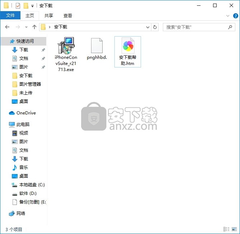Open Explorer help question mark icon
This screenshot has height=234, width=240.
[x=235, y=16]
